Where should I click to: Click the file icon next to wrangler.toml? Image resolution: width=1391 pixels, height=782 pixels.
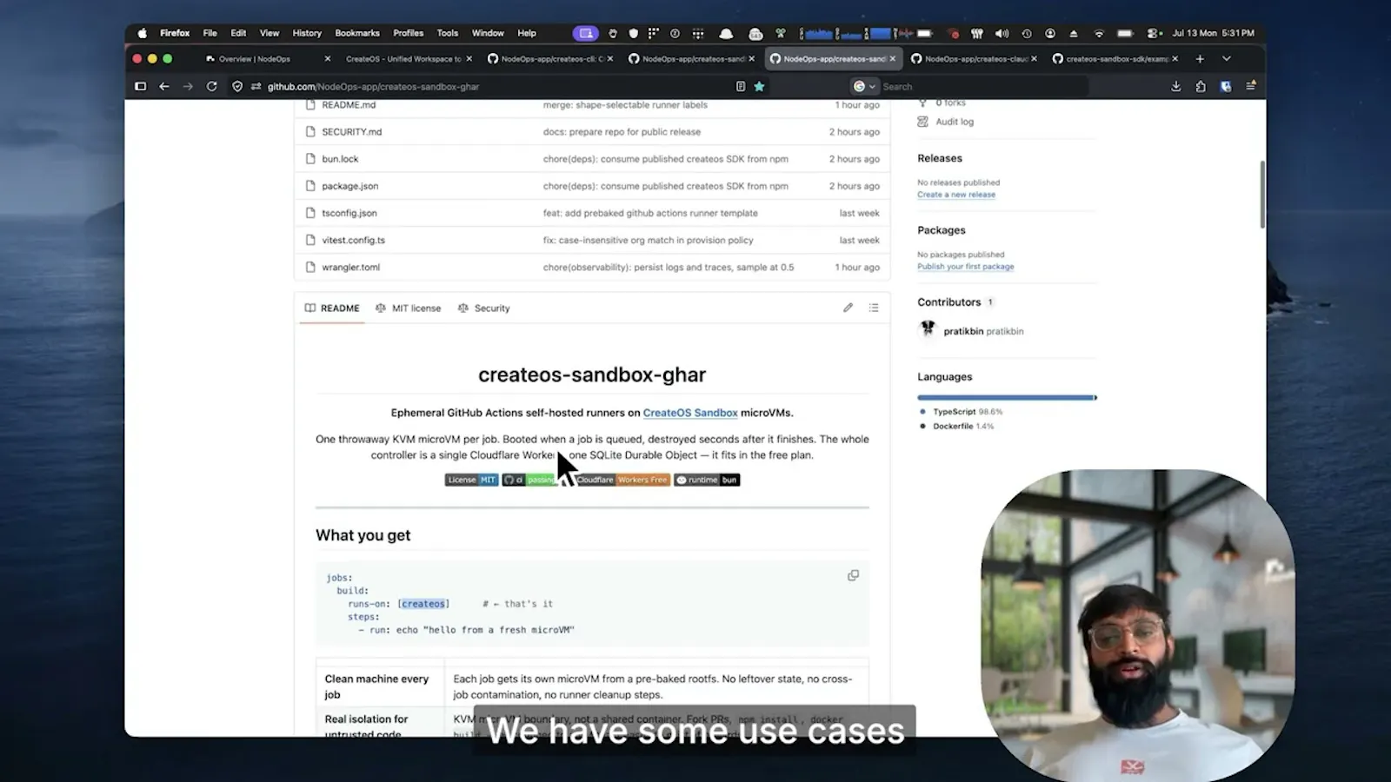(x=310, y=267)
